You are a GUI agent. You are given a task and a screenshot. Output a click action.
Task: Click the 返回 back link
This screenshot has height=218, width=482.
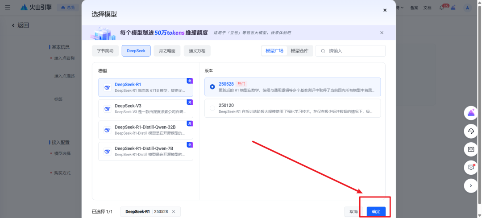(23, 25)
